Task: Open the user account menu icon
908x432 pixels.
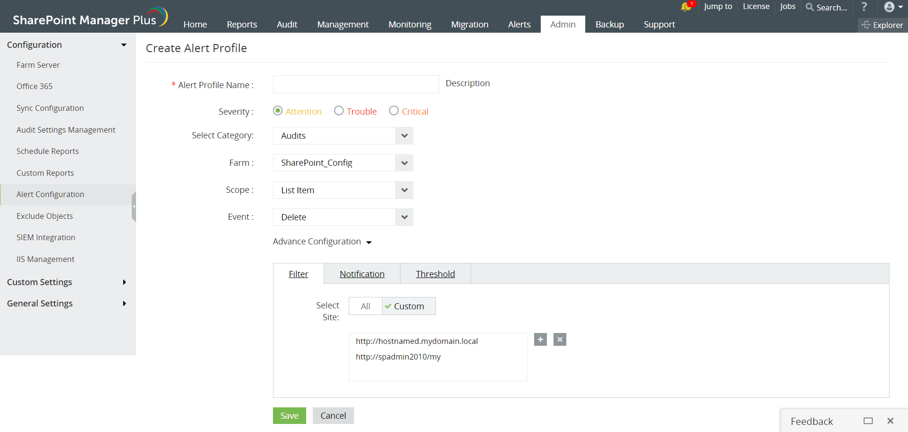Action: [893, 7]
